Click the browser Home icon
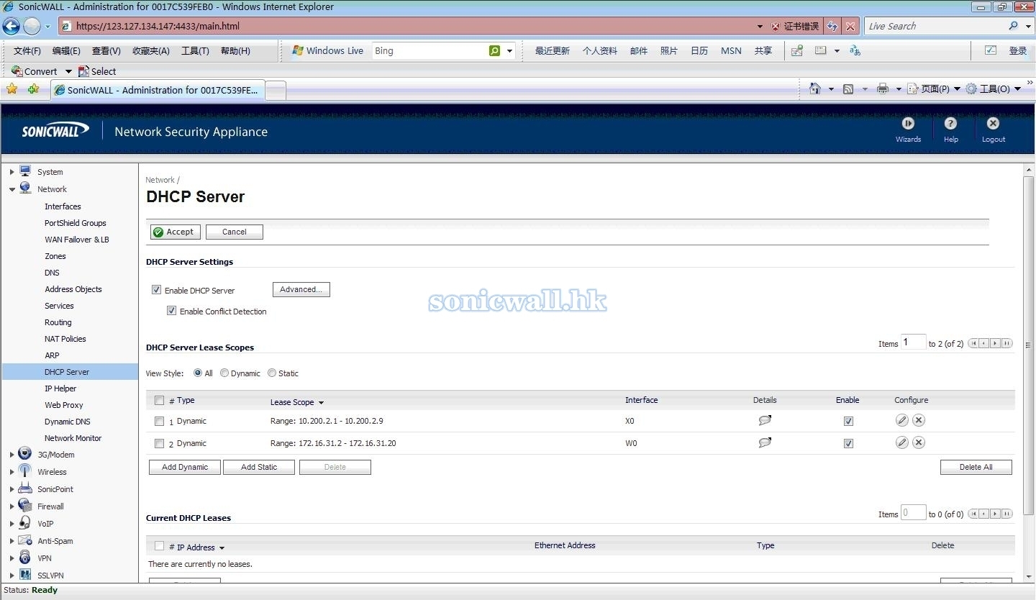 tap(815, 88)
